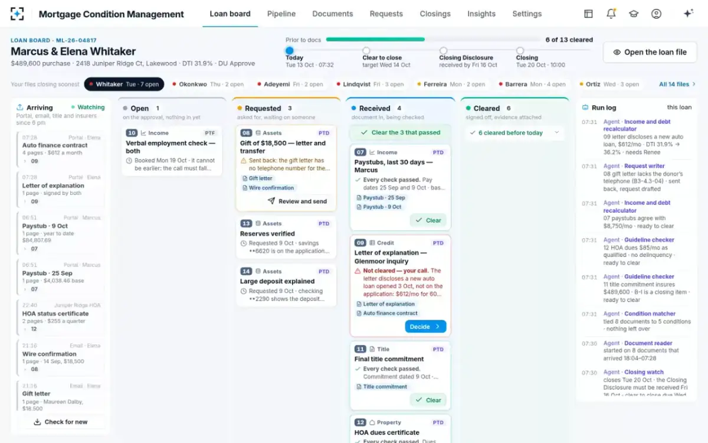Click the Arriving upload icon
The height and width of the screenshot is (443, 708).
pyautogui.click(x=19, y=108)
